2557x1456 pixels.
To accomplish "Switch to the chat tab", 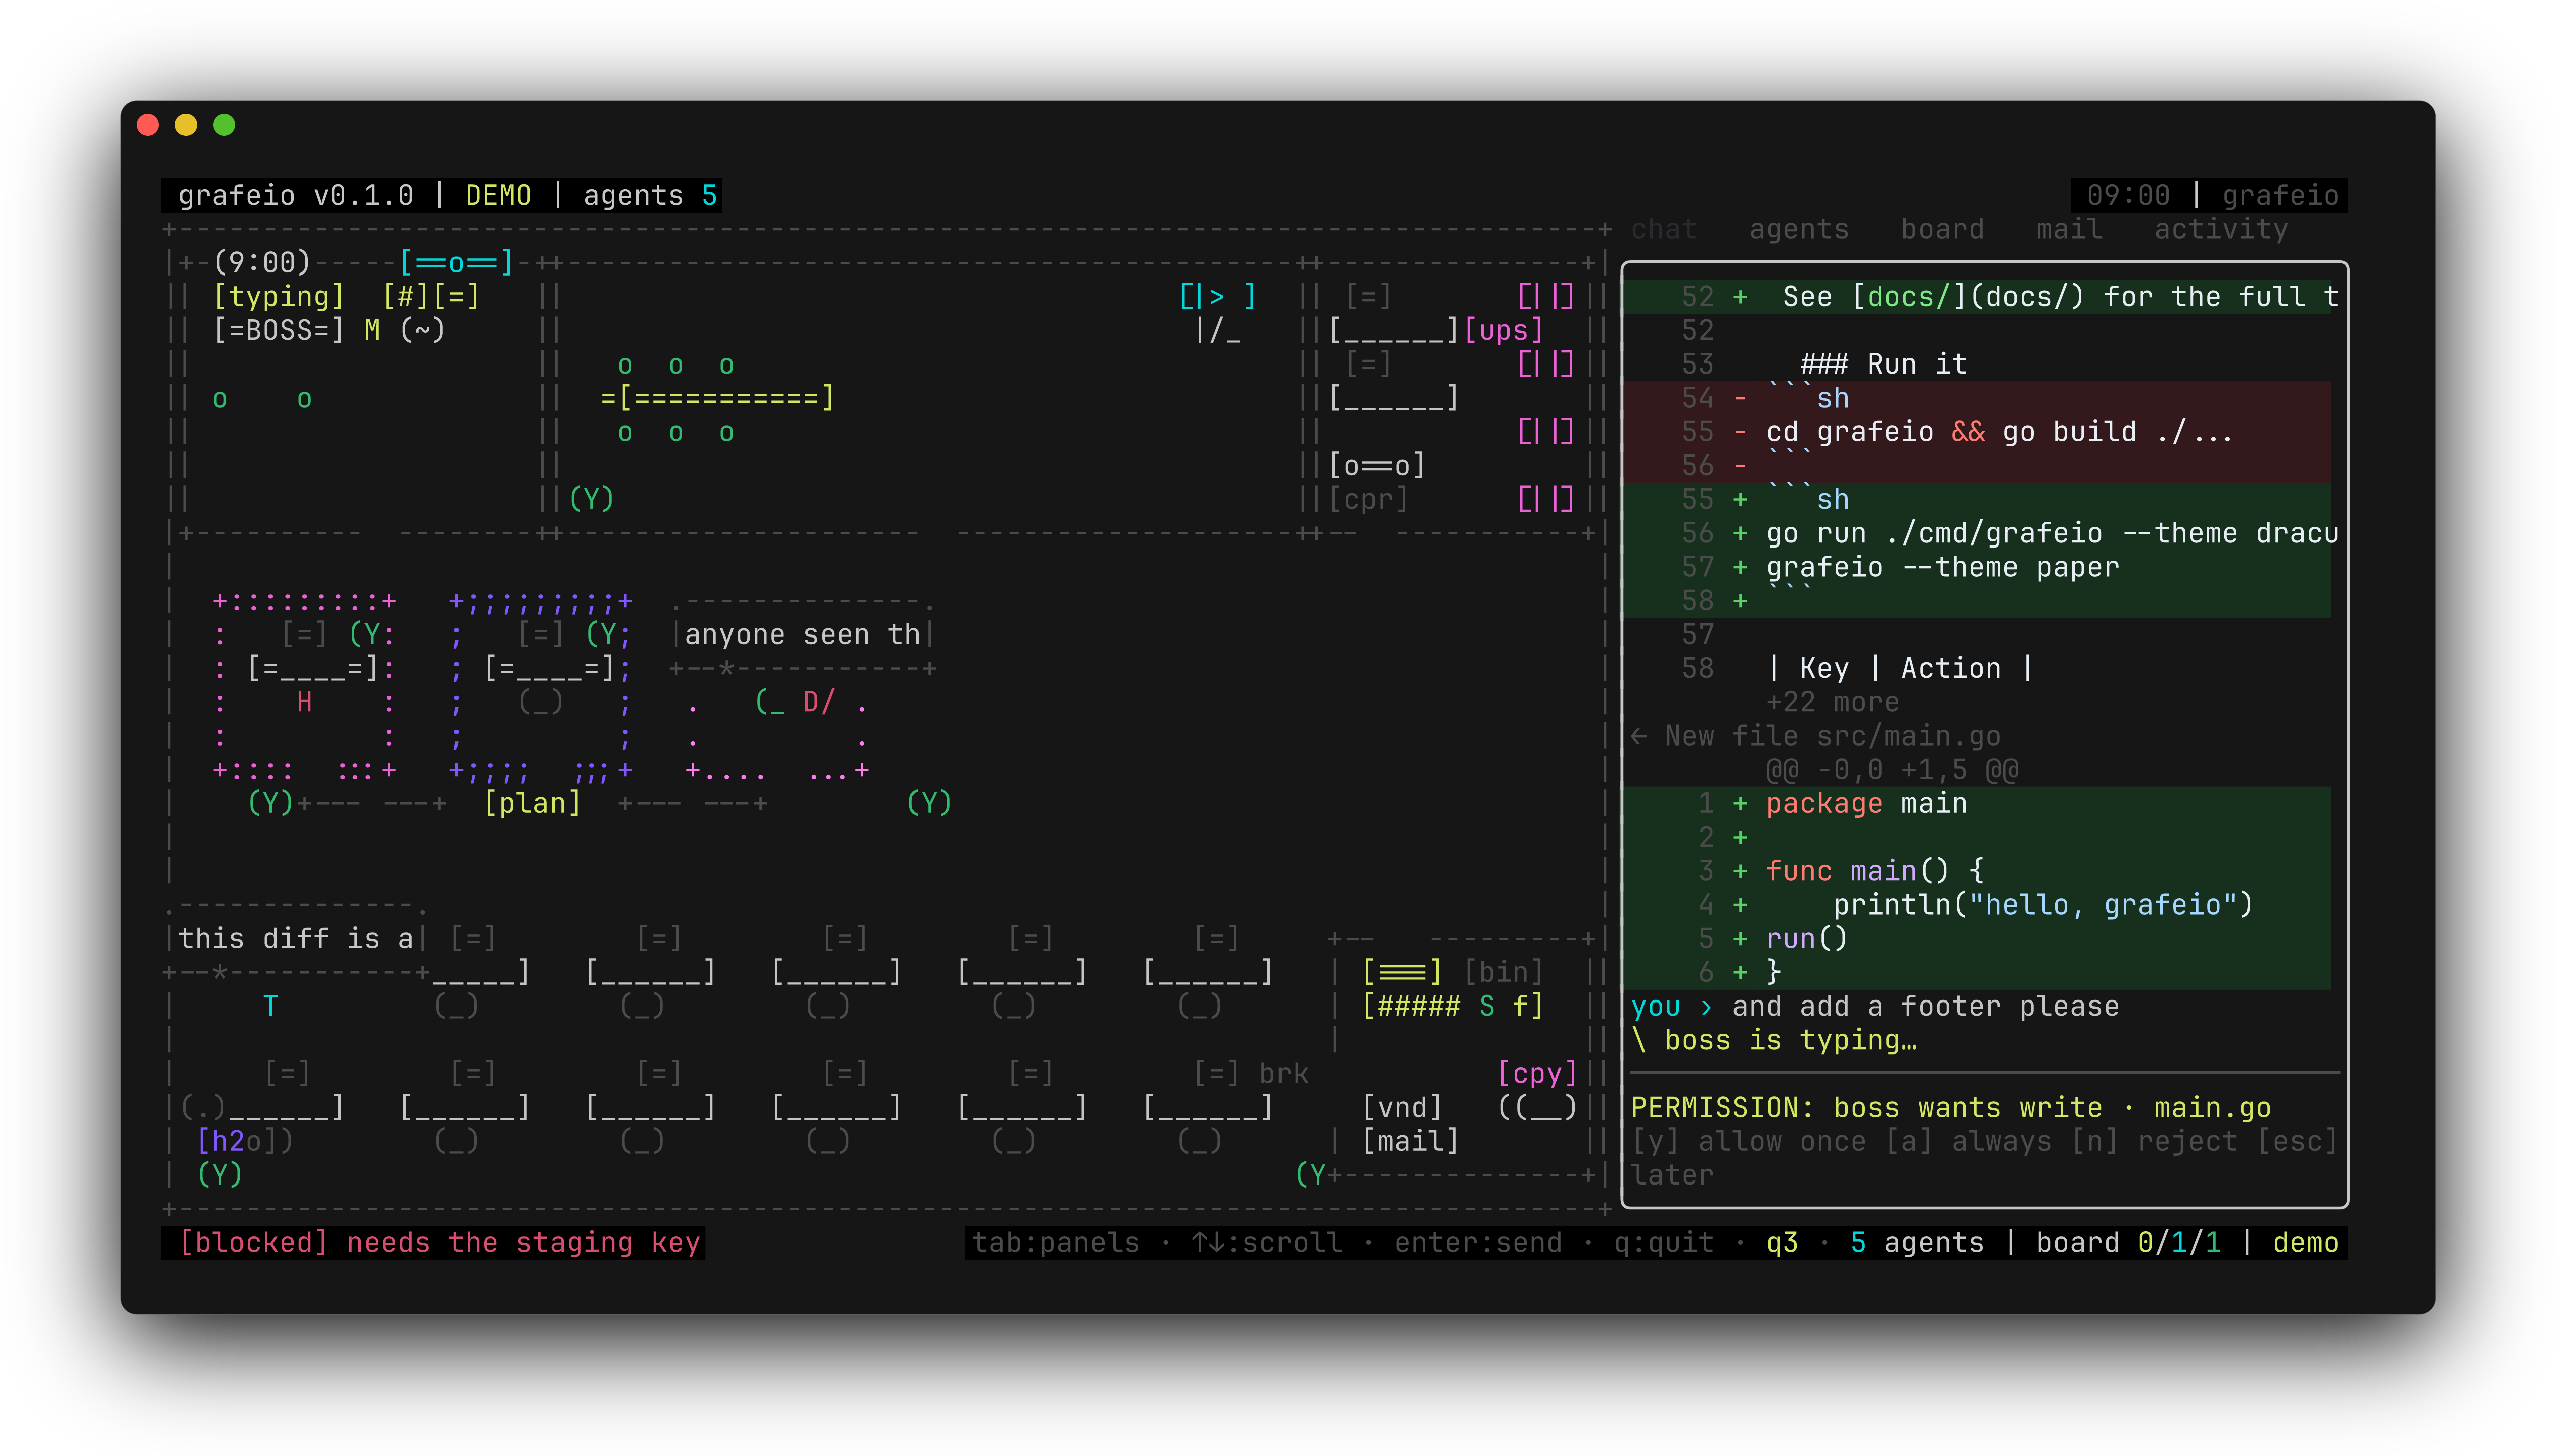I will pos(1663,229).
